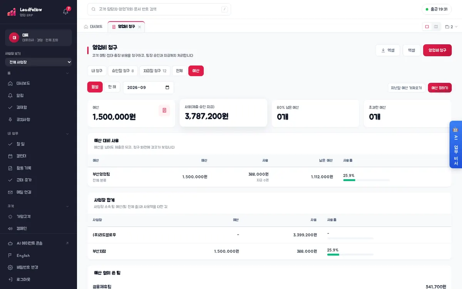Viewport: 462px width, 289px height.
Task: Switch to split-pane view layout
Action: click(x=436, y=27)
